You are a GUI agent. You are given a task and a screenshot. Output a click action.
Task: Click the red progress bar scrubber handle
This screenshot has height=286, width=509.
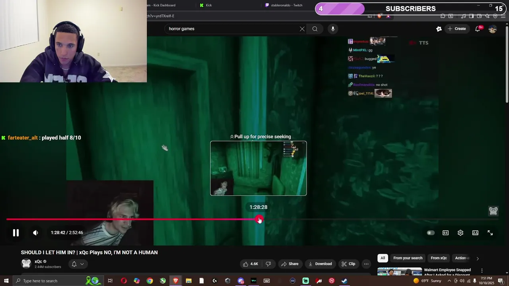click(259, 219)
